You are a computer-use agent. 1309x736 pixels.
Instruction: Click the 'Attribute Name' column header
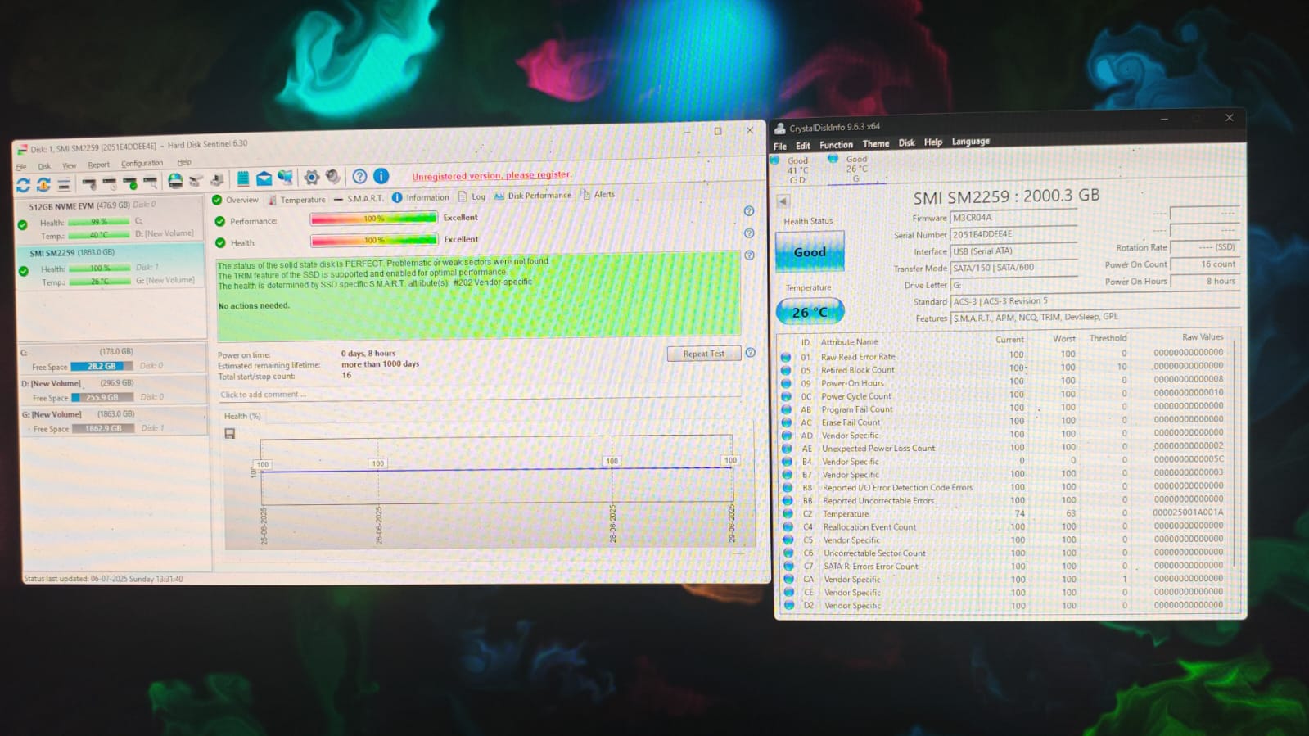[849, 342]
